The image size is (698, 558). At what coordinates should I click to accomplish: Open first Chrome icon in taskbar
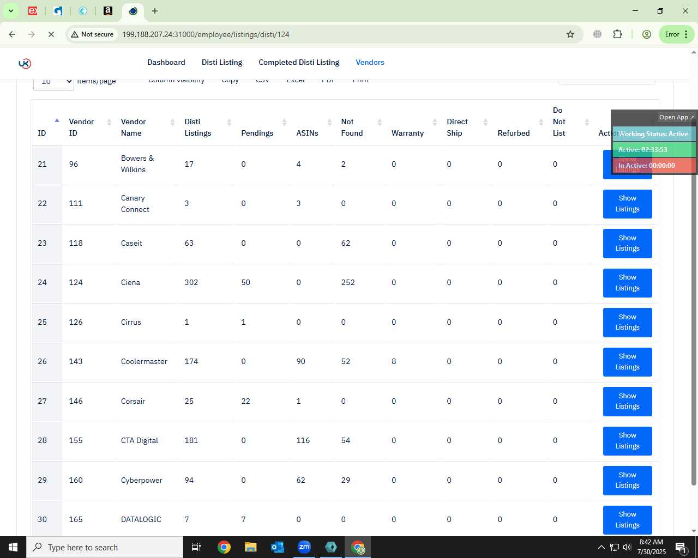coord(224,547)
